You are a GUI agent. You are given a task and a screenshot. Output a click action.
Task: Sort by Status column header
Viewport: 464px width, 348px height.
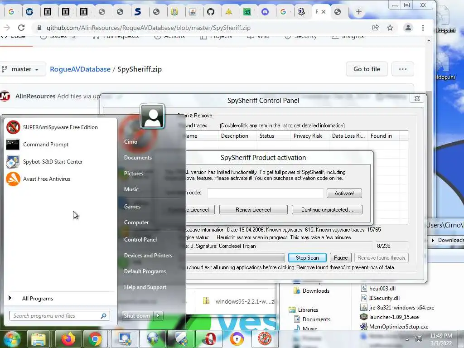click(x=274, y=136)
